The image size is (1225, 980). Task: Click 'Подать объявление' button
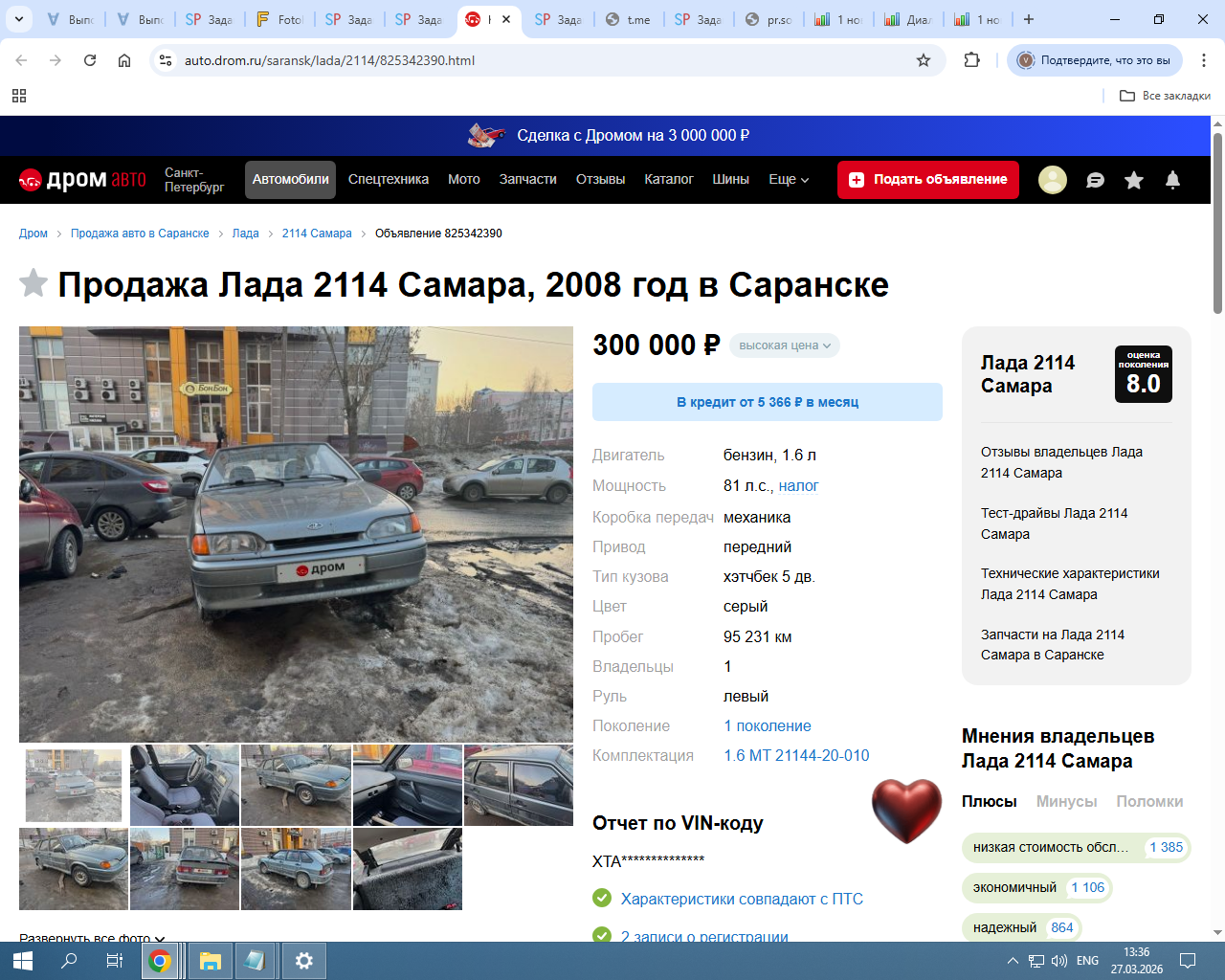coord(928,180)
